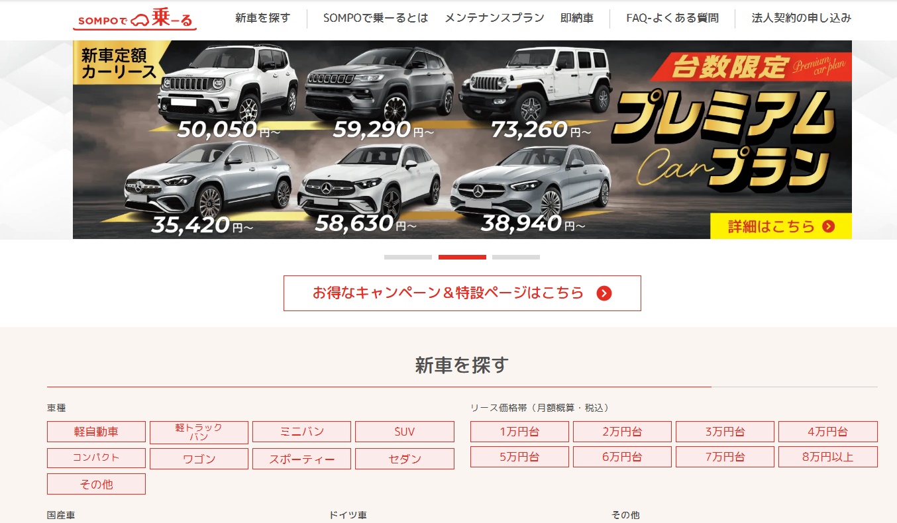The image size is (897, 523).
Task: Select third carousel slide indicator
Action: tap(516, 257)
